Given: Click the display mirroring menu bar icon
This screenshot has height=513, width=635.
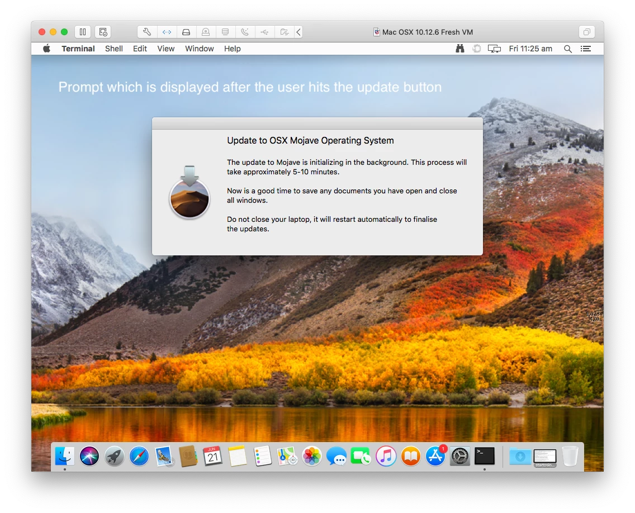Looking at the screenshot, I should (494, 49).
